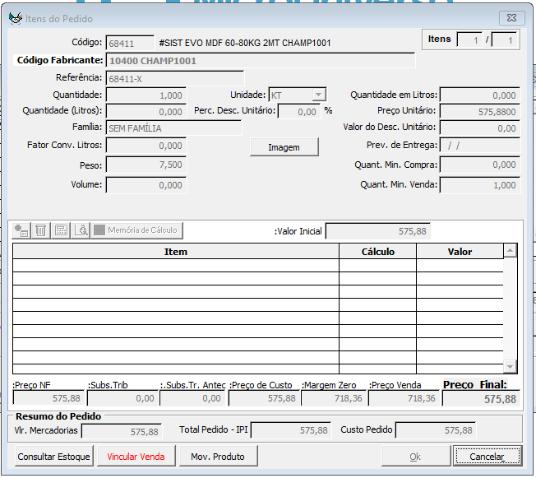Click the Quant. Min. Compra field
The image size is (536, 478).
pos(480,165)
